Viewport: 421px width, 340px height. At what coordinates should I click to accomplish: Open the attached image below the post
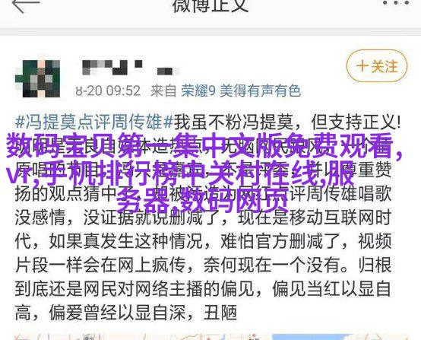(x=210, y=337)
